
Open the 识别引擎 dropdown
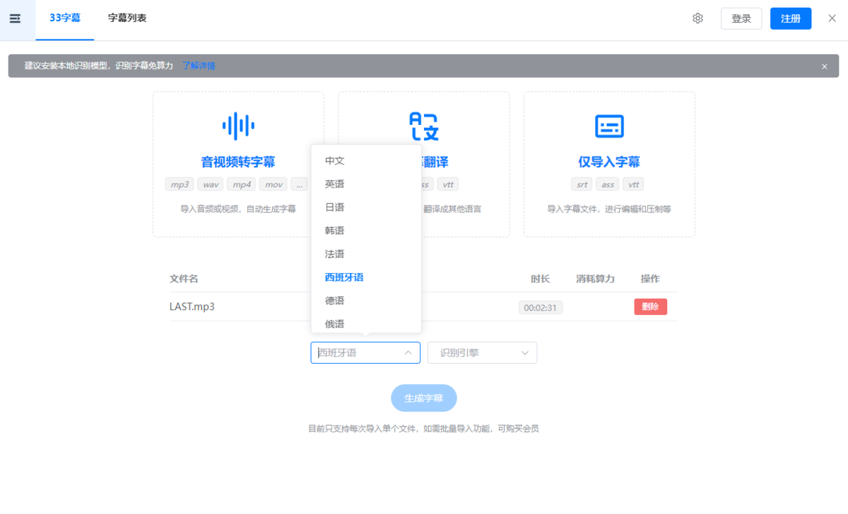click(482, 353)
